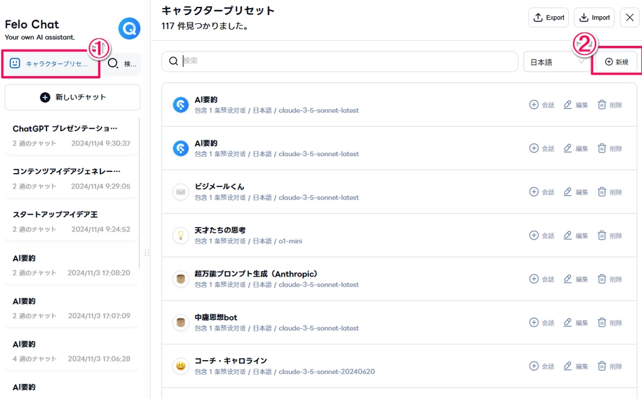Open ChatGPT プレゼンテーショ… chat

coord(71,136)
